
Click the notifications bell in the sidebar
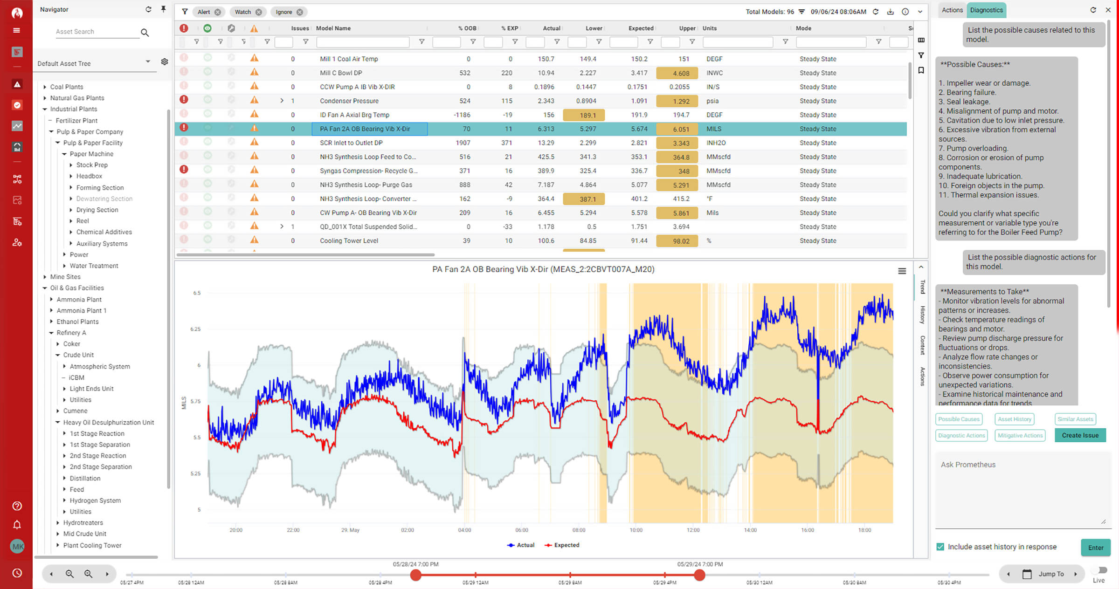point(17,525)
